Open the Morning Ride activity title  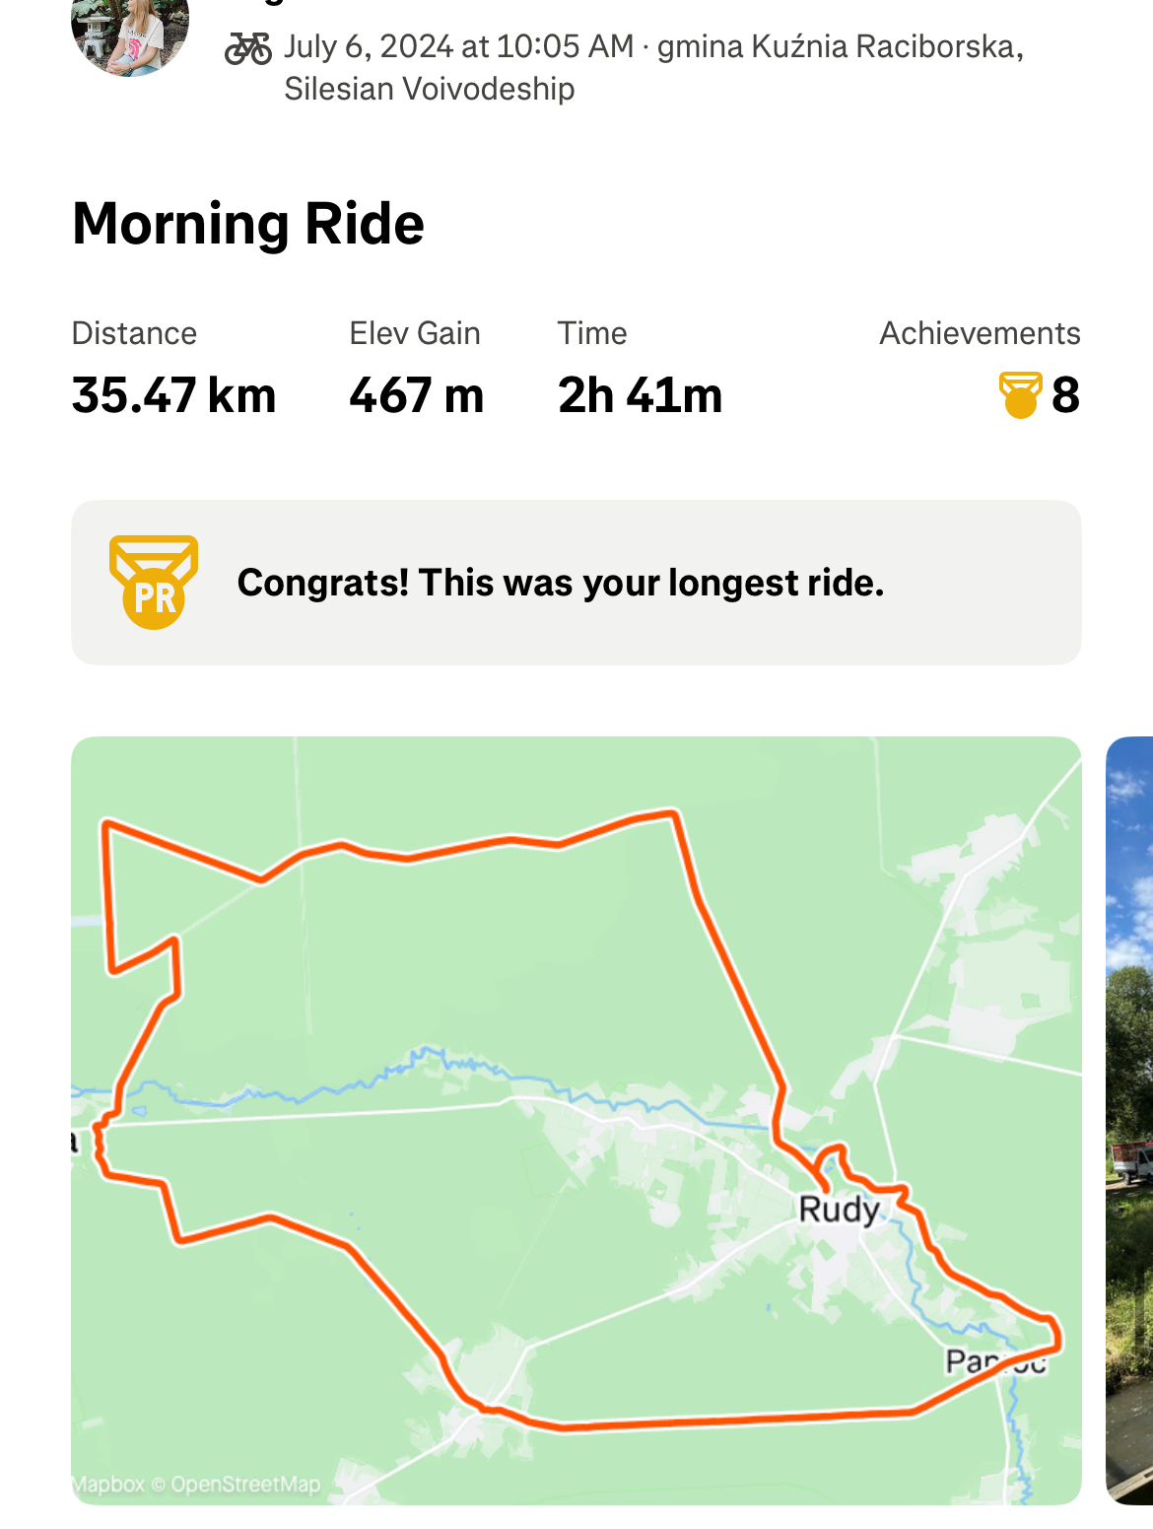click(x=248, y=224)
